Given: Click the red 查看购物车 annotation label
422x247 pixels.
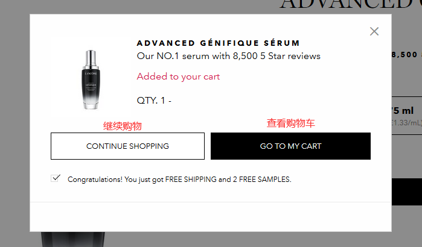Looking at the screenshot, I should [290, 123].
